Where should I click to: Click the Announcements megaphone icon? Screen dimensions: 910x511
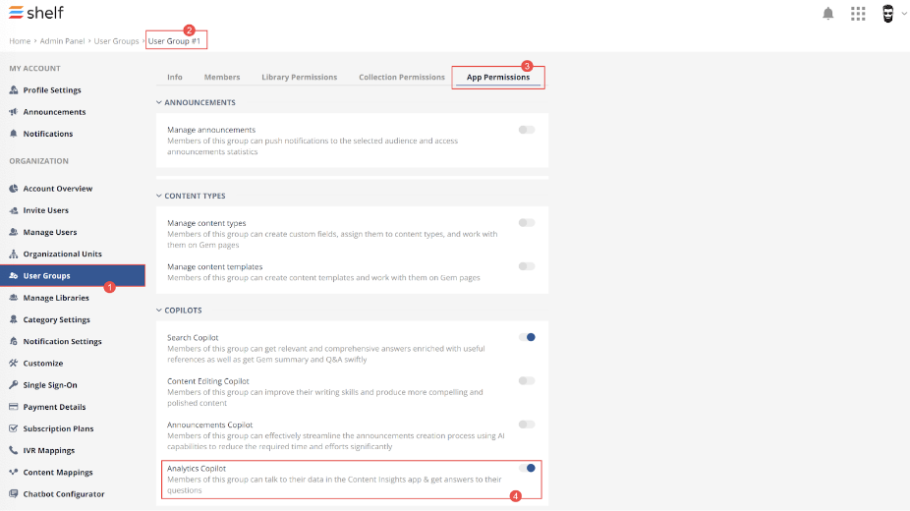tap(14, 112)
